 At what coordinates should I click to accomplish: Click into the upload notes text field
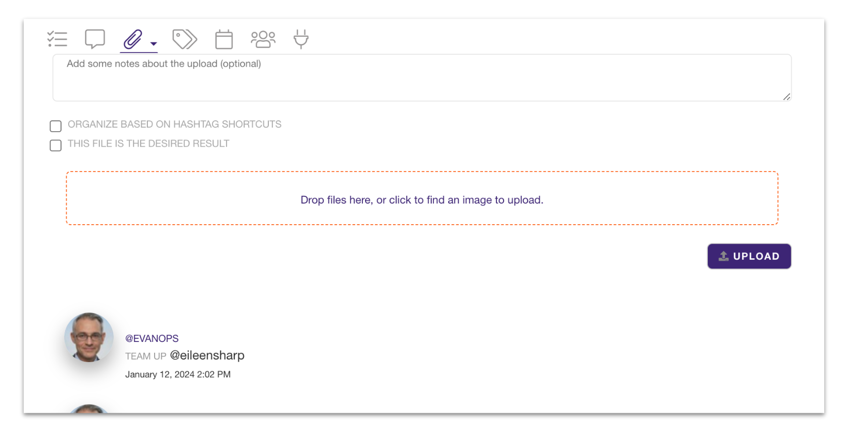coord(421,77)
